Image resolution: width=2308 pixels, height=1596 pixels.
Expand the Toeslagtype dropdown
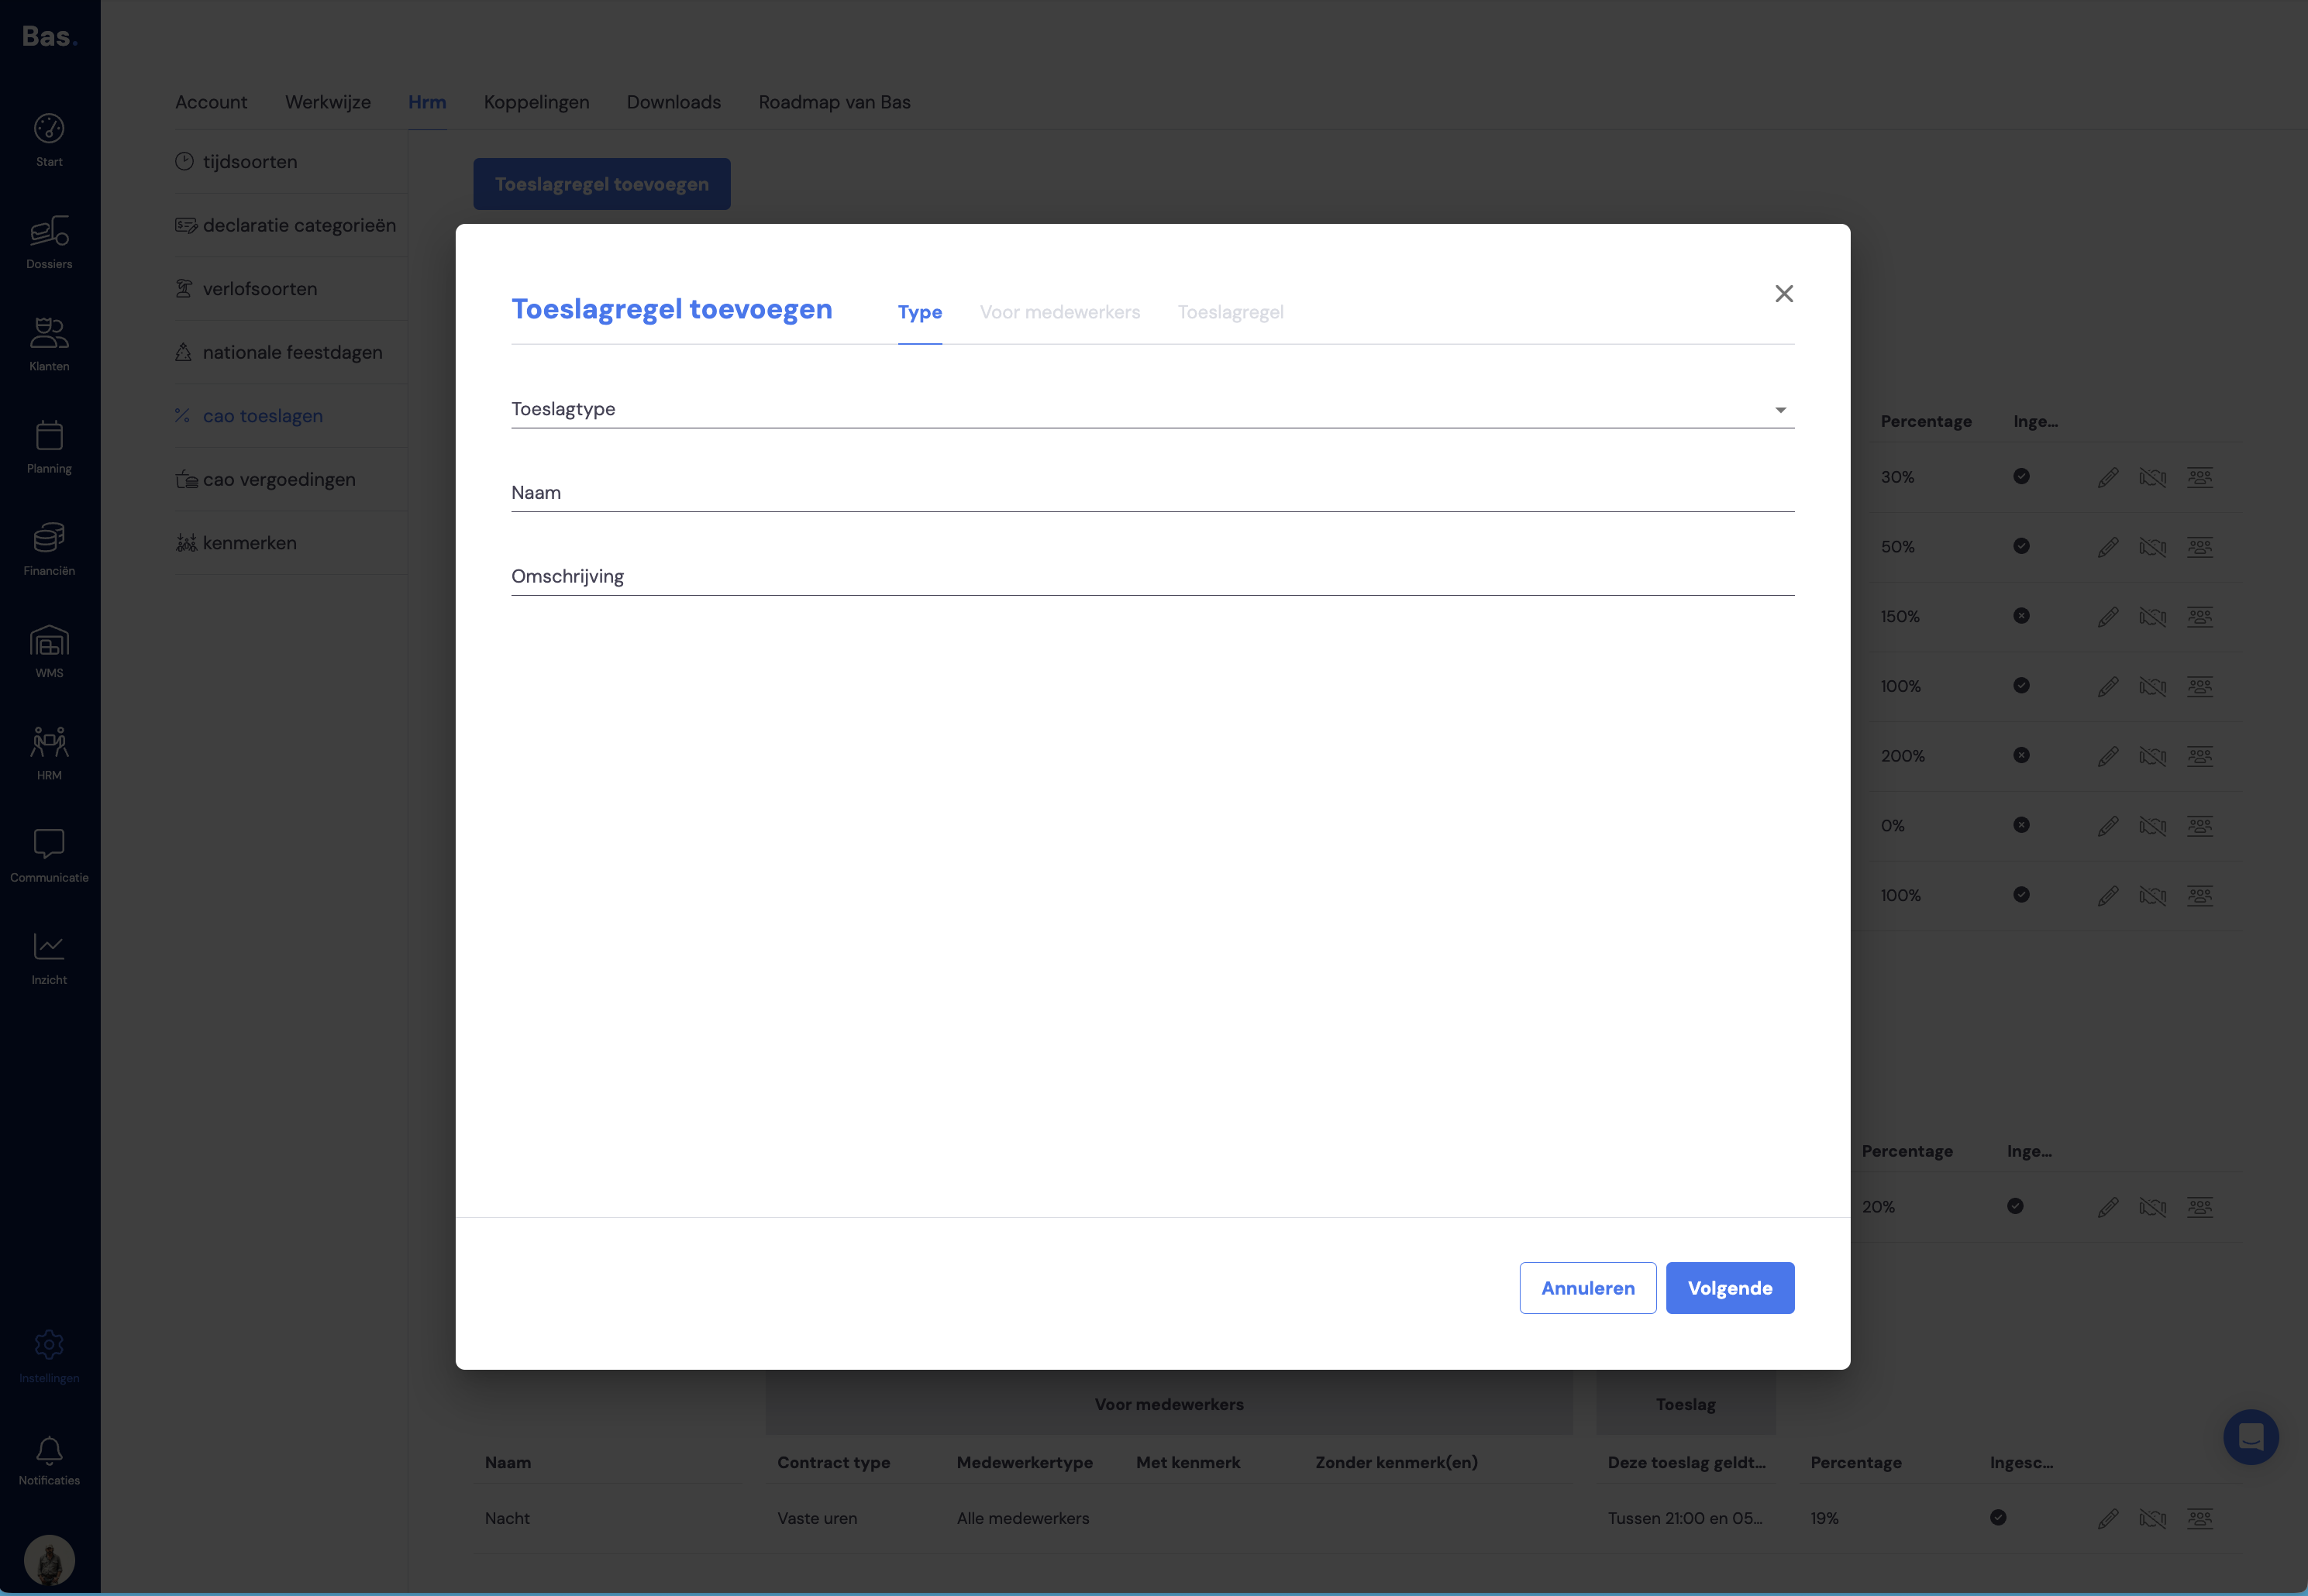tap(1152, 409)
